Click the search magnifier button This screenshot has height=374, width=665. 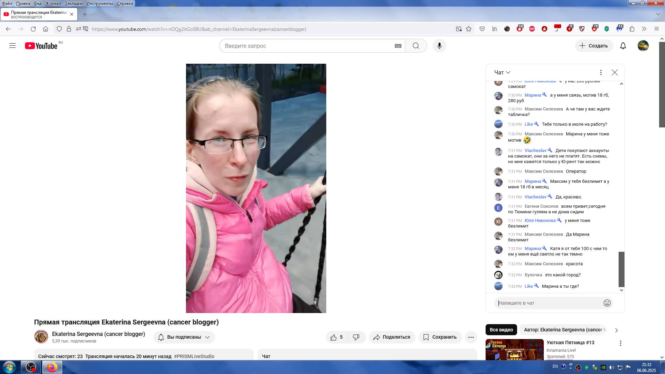tap(416, 46)
